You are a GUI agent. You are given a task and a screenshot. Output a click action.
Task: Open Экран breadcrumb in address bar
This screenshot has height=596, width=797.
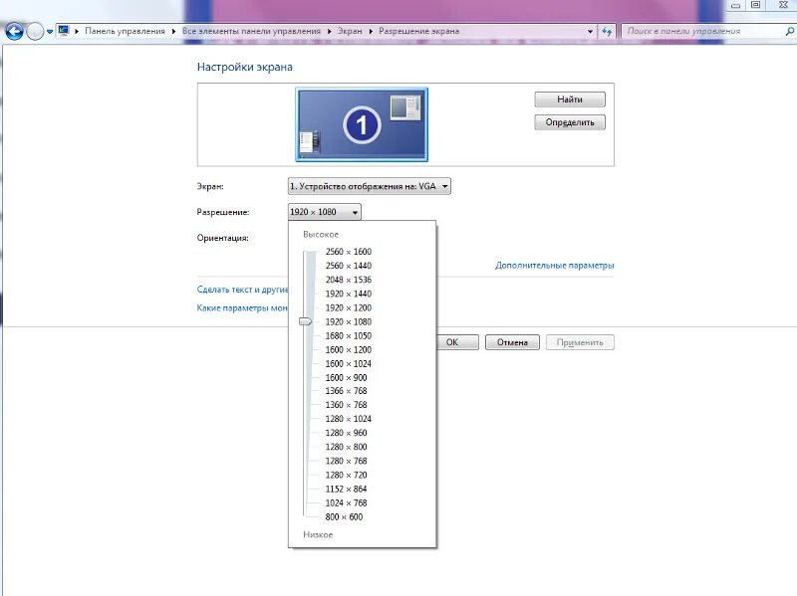coord(350,31)
